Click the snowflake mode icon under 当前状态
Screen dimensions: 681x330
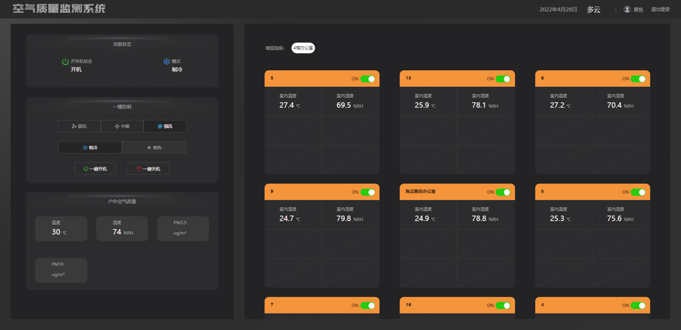pyautogui.click(x=166, y=62)
